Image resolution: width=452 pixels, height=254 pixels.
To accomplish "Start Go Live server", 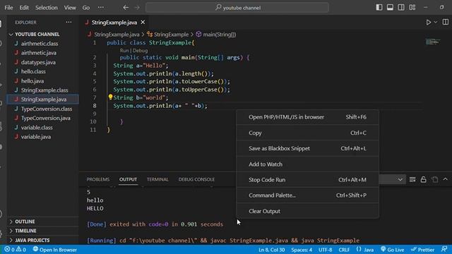I will pyautogui.click(x=392, y=250).
